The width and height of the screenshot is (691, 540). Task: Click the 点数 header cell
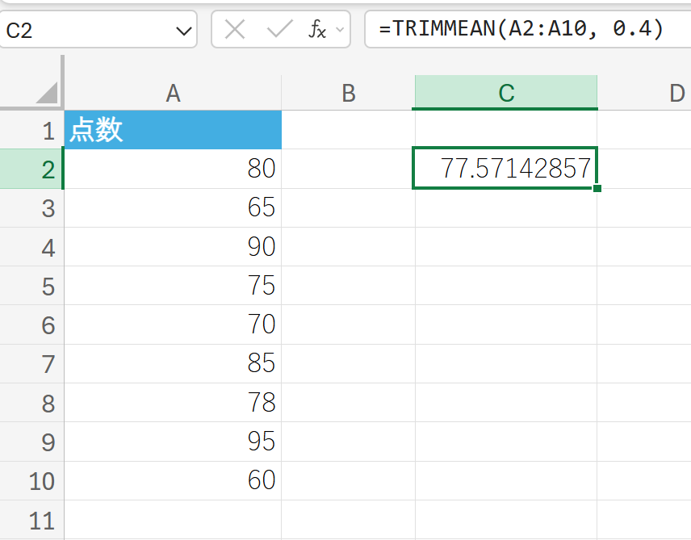point(173,130)
